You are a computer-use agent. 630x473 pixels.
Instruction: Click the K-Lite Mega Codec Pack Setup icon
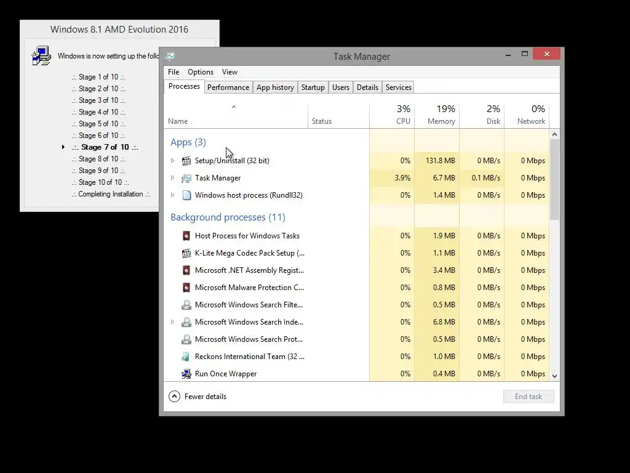[x=186, y=253]
